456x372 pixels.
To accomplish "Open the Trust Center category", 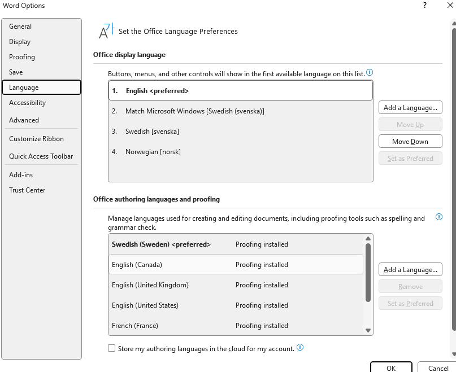I will (41, 190).
